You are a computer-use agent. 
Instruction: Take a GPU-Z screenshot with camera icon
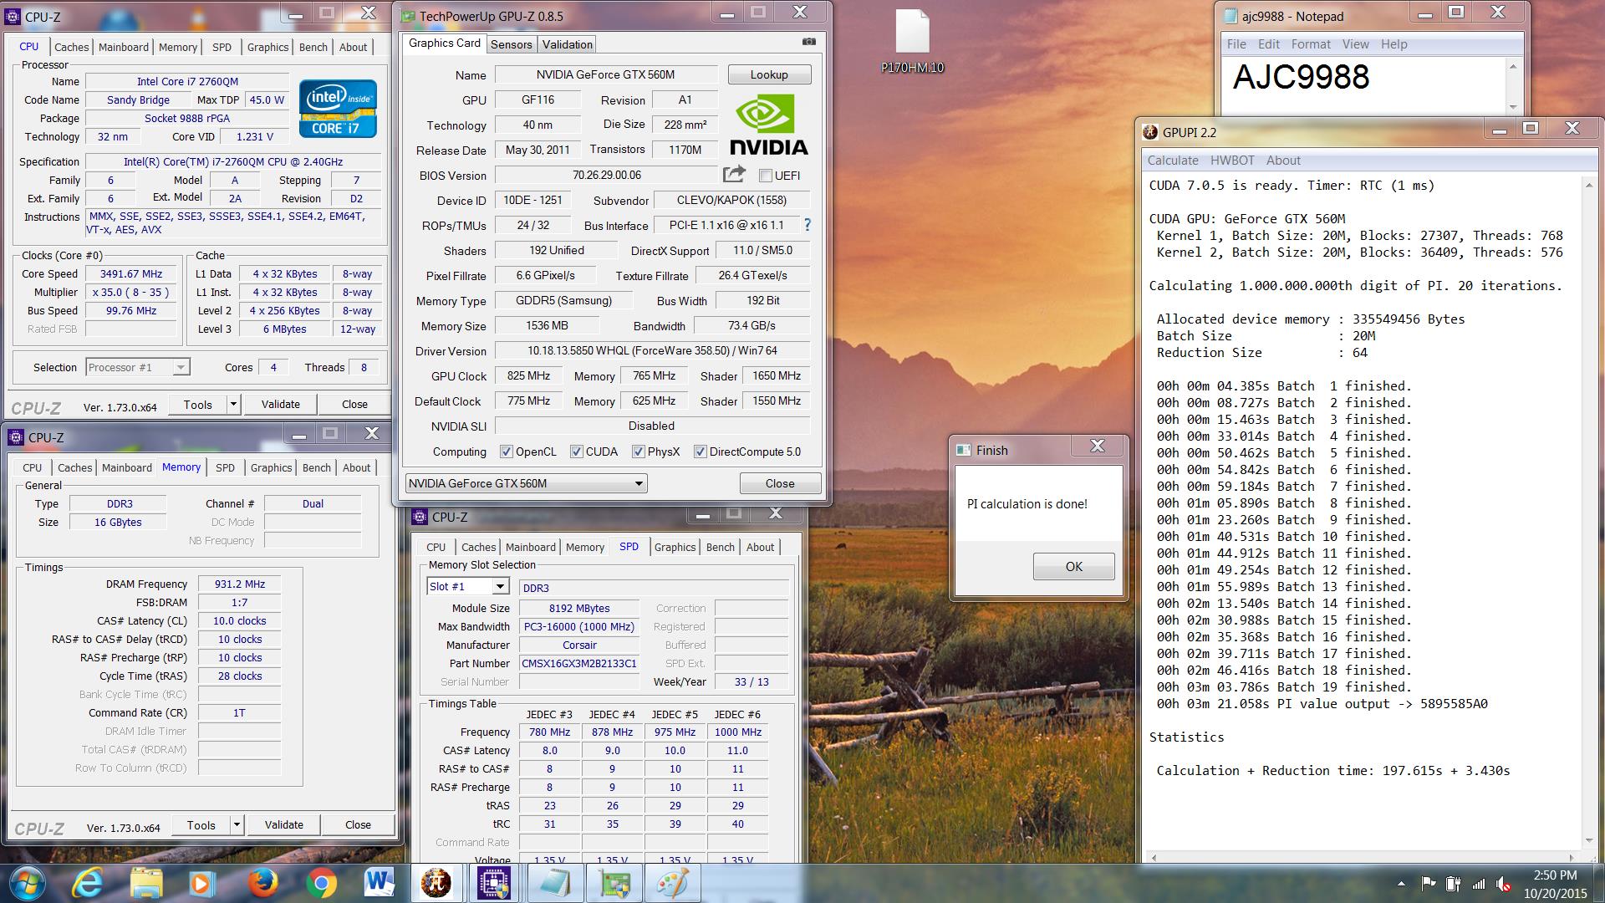point(808,42)
